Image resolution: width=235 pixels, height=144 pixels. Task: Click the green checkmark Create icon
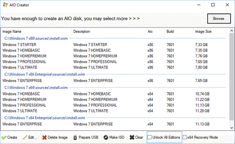click(4, 137)
